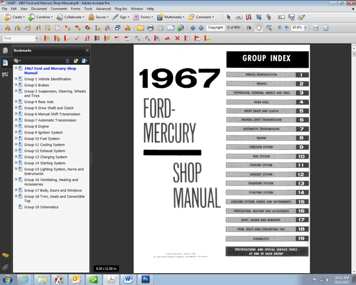Open the Advanced menu
Viewport: 356px width, 285px height.
tap(103, 9)
